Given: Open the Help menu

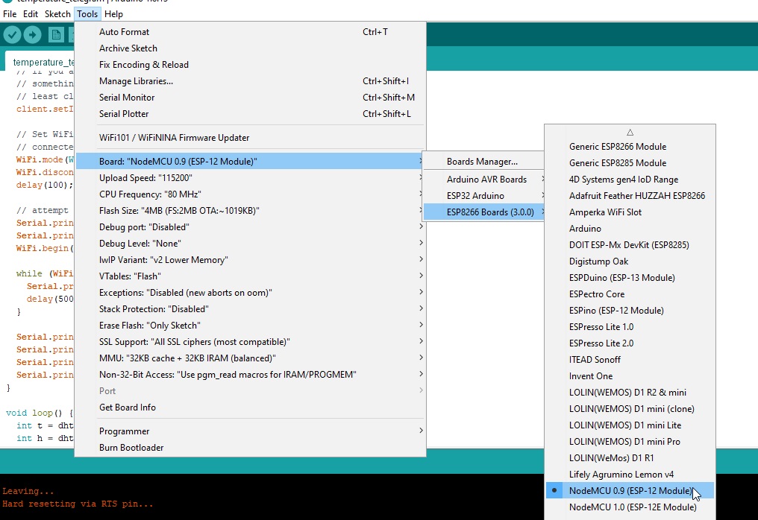Looking at the screenshot, I should (x=113, y=14).
